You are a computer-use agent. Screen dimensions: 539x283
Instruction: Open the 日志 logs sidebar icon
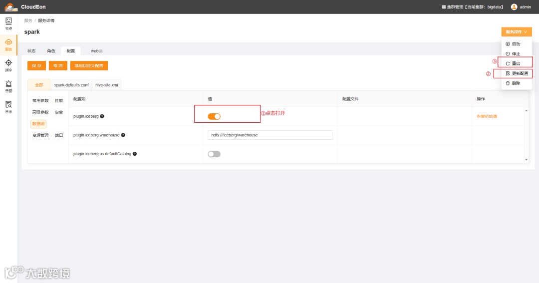[8, 107]
